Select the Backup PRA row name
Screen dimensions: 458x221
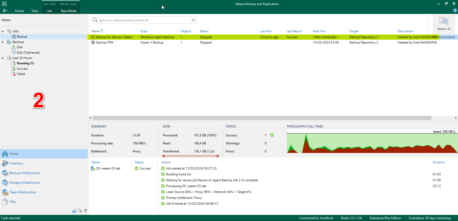click(105, 42)
